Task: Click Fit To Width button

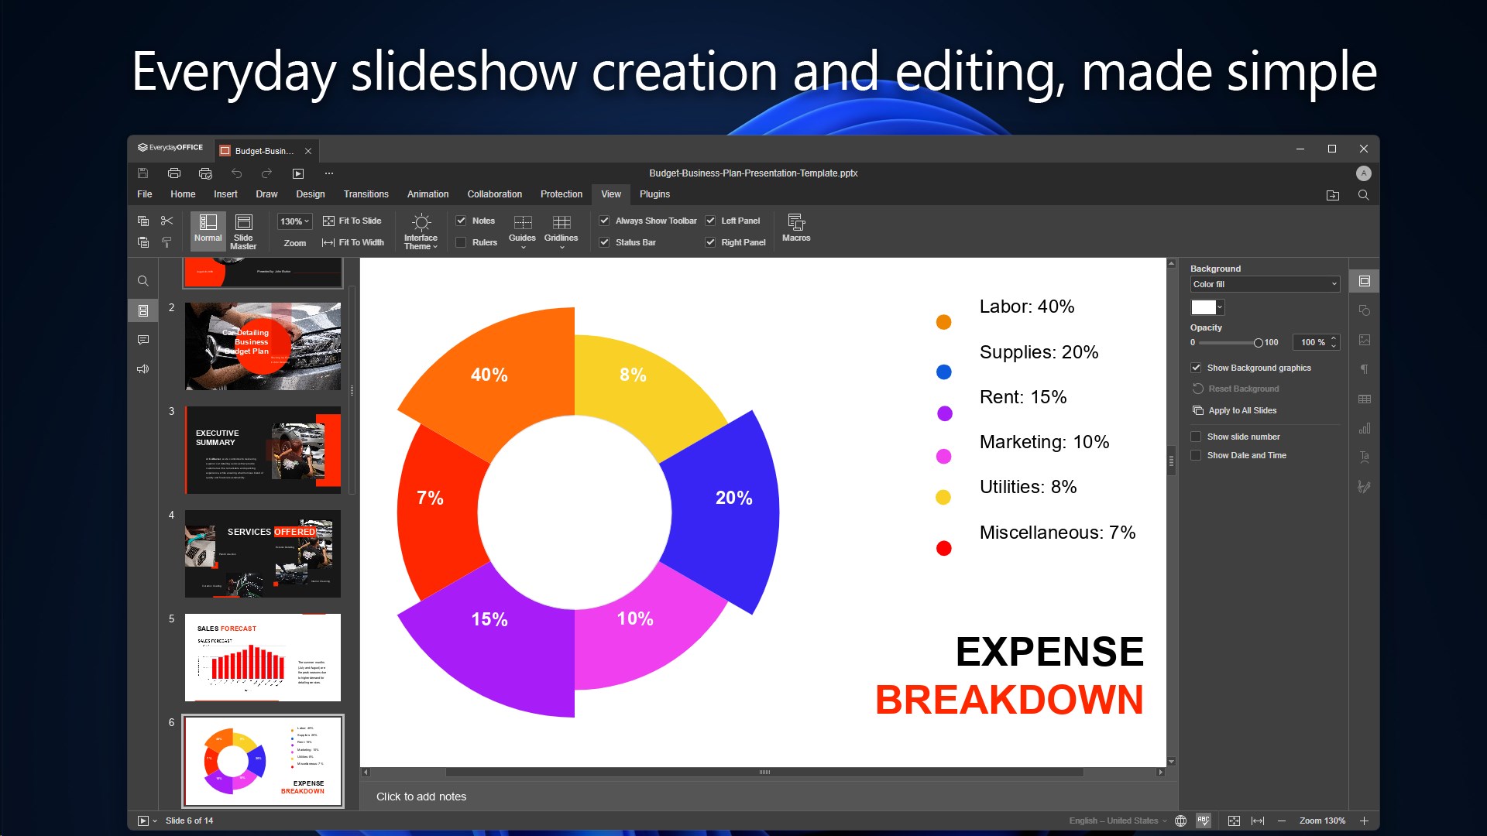Action: click(x=353, y=242)
